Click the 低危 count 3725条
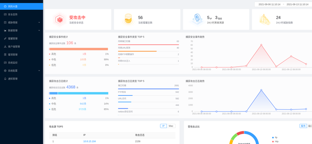 82,109
